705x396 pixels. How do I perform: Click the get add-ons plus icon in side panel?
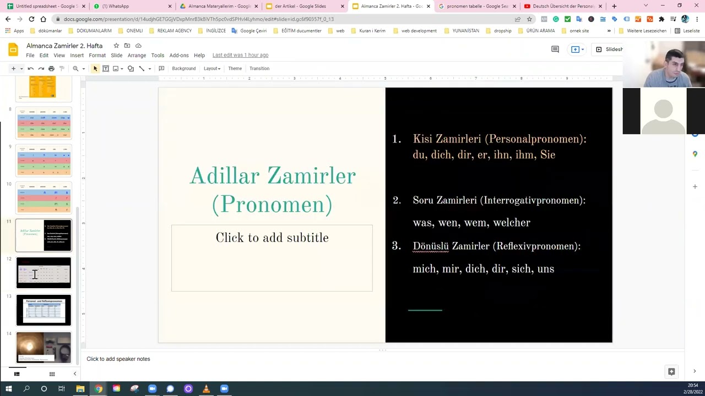(x=695, y=187)
